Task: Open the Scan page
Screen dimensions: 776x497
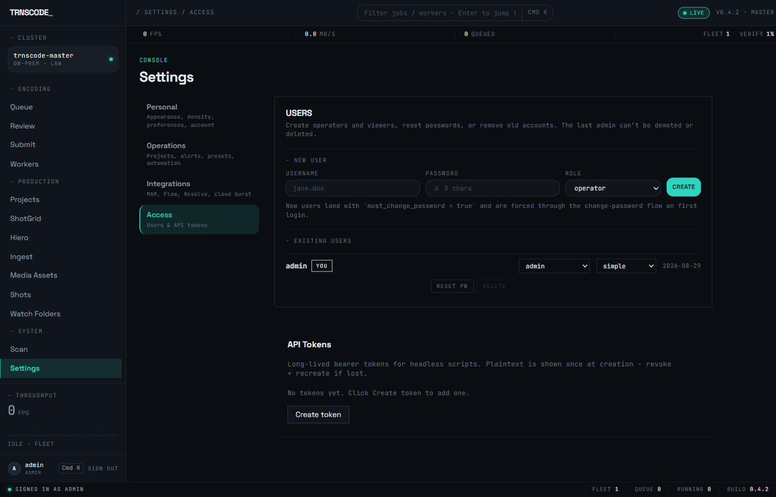Action: [19, 349]
